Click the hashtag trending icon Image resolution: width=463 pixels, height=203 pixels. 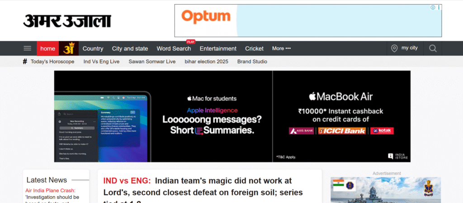click(25, 61)
